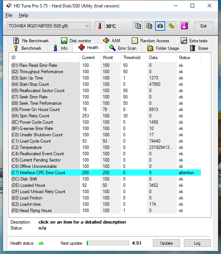Select the (C2) Temperature row
Image resolution: width=221 pixels, height=254 pixels.
pos(106,147)
